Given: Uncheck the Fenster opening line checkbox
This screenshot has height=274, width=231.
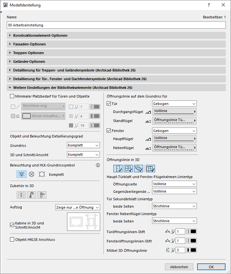Looking at the screenshot, I should 109,130.
